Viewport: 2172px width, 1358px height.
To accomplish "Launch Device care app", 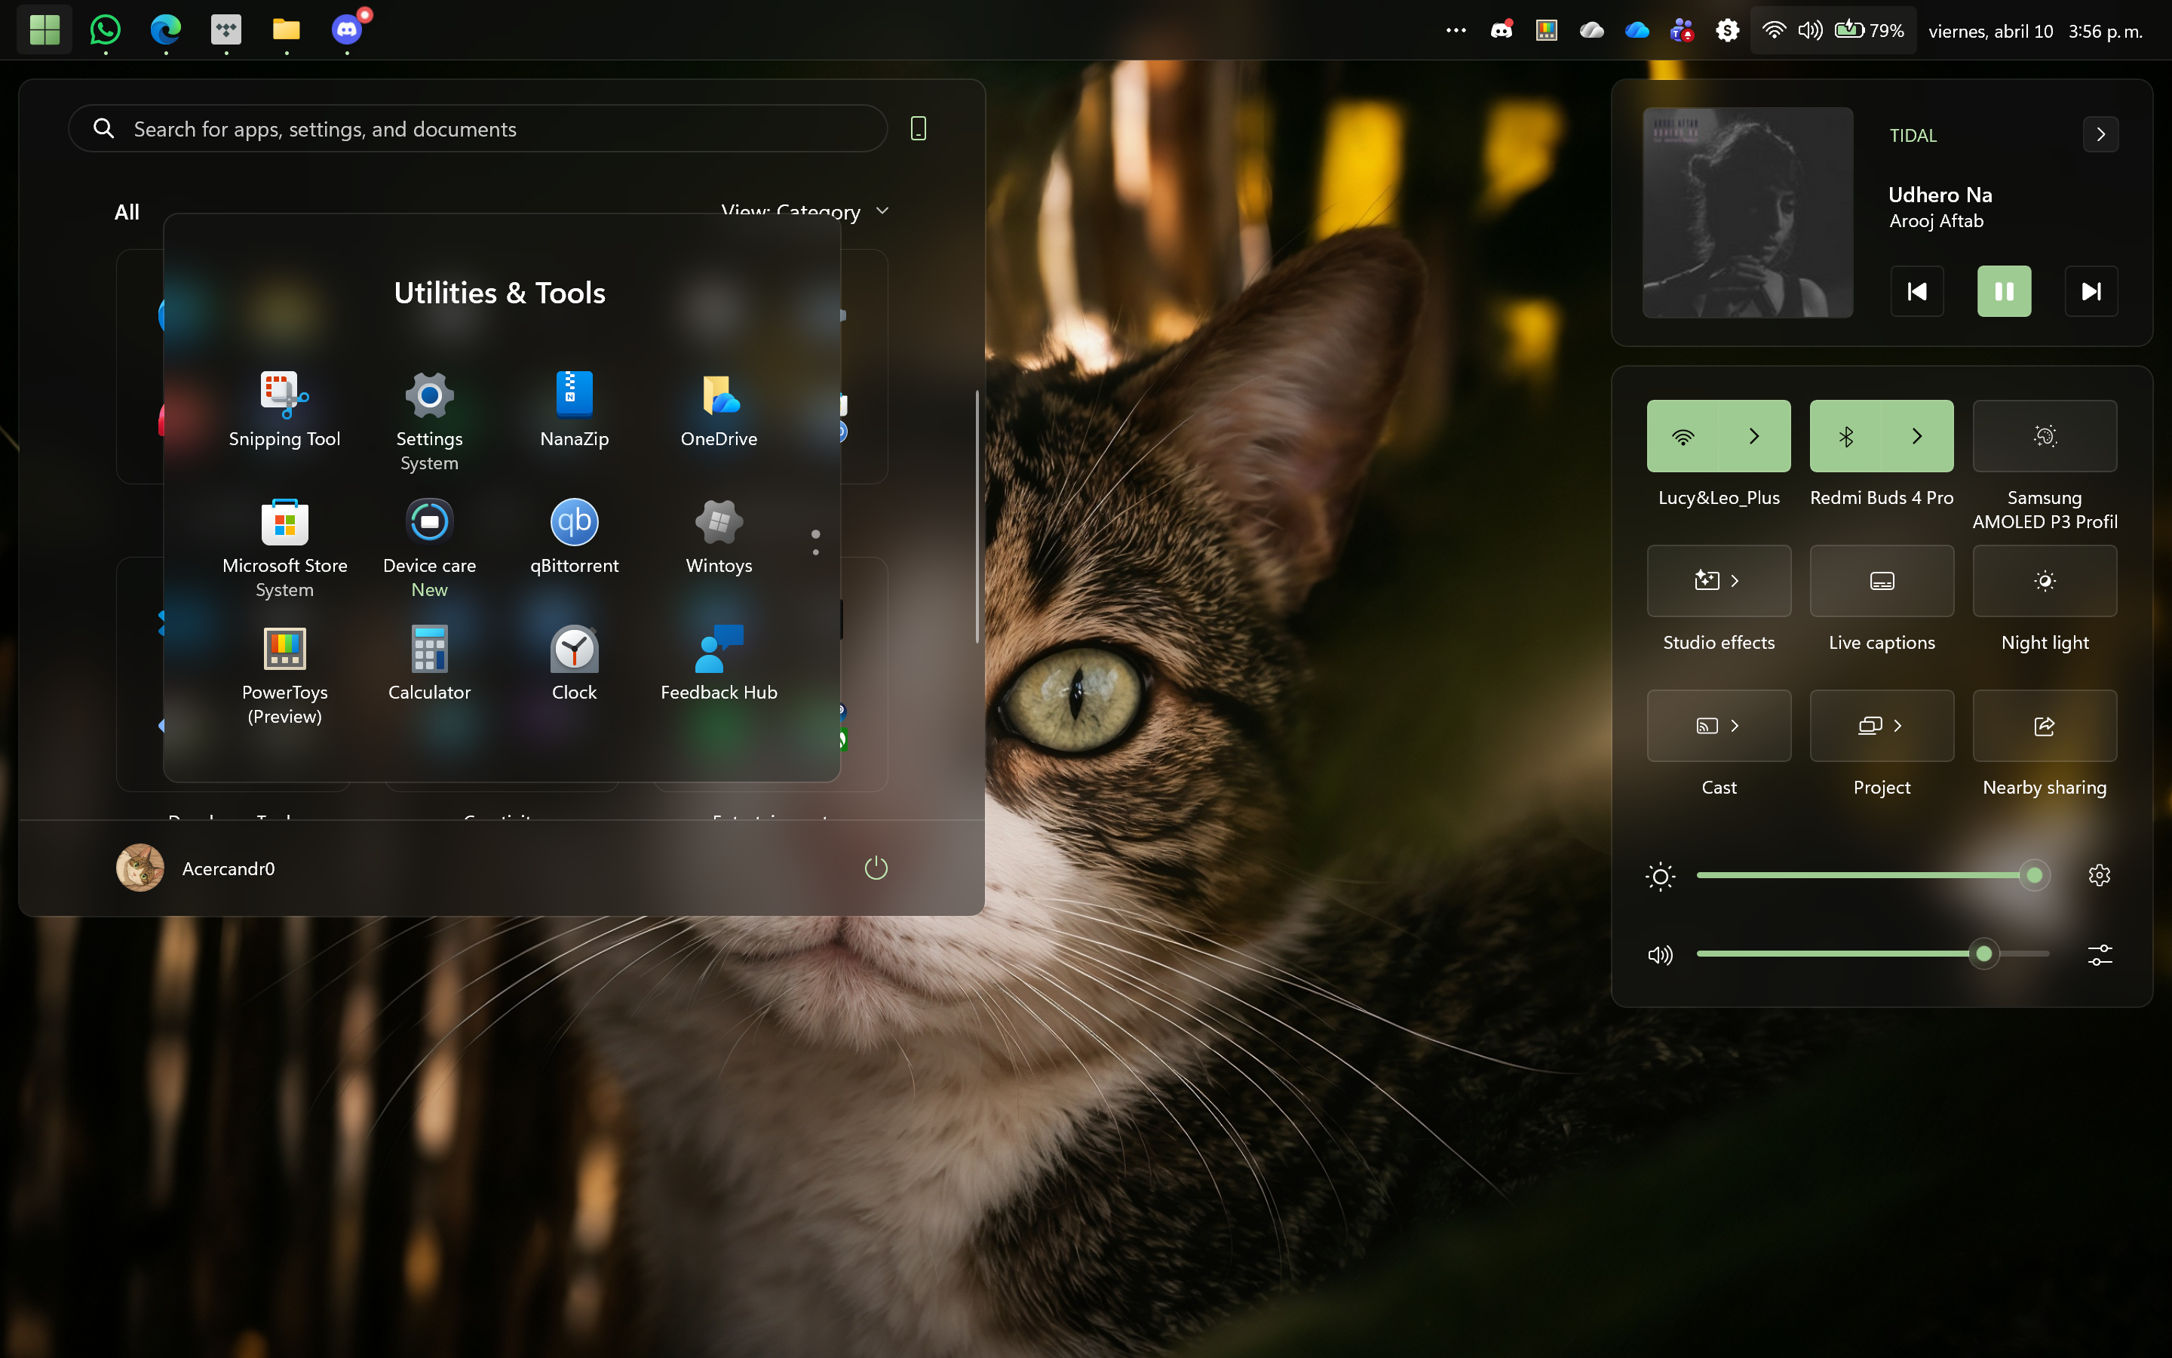I will (x=429, y=547).
